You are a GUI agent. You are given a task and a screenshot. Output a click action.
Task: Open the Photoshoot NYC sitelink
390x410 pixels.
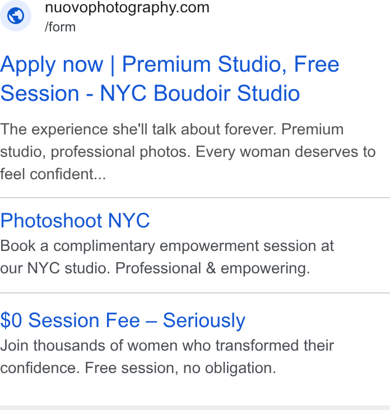pyautogui.click(x=75, y=221)
